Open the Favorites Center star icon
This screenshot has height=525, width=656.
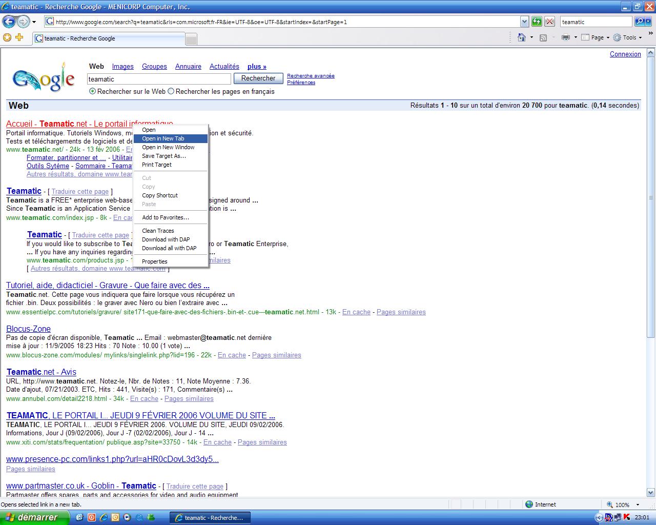[x=7, y=37]
